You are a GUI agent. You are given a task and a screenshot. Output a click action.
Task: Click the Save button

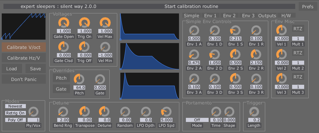36,69
